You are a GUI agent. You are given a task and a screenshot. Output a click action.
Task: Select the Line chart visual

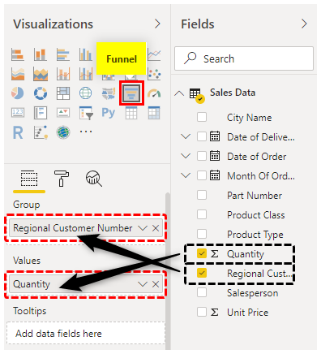(x=154, y=55)
